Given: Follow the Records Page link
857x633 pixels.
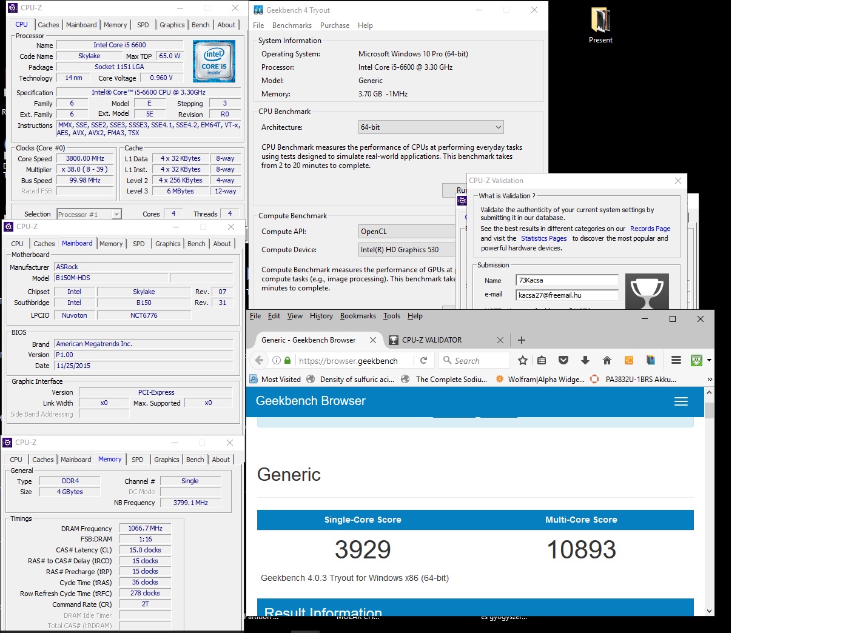Looking at the screenshot, I should 650,229.
